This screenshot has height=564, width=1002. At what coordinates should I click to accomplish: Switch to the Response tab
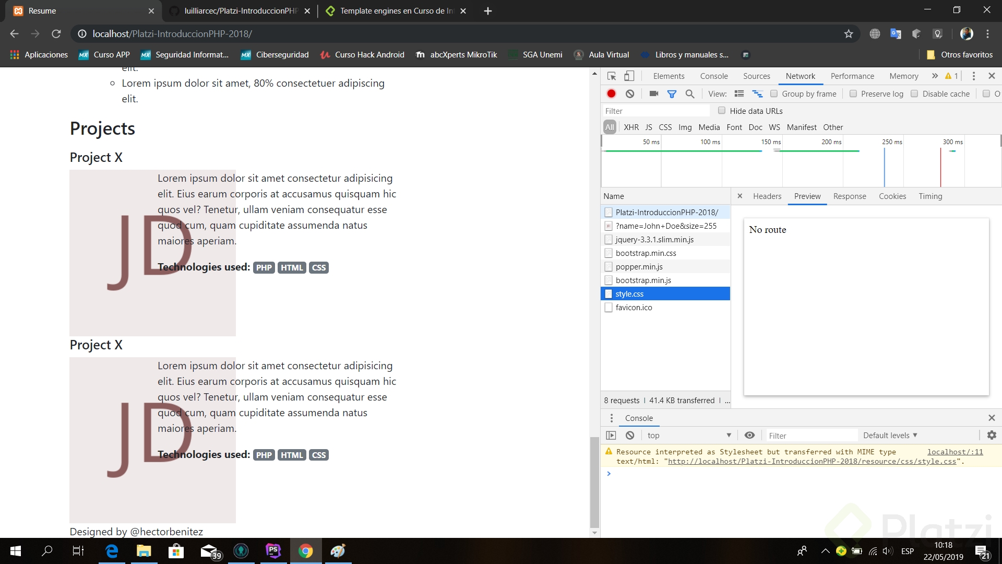[849, 196]
